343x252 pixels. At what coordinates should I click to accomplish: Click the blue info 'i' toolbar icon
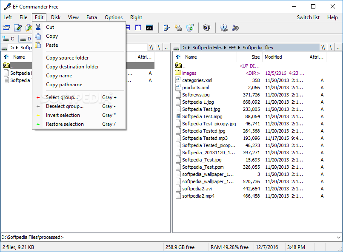[x=223, y=28]
